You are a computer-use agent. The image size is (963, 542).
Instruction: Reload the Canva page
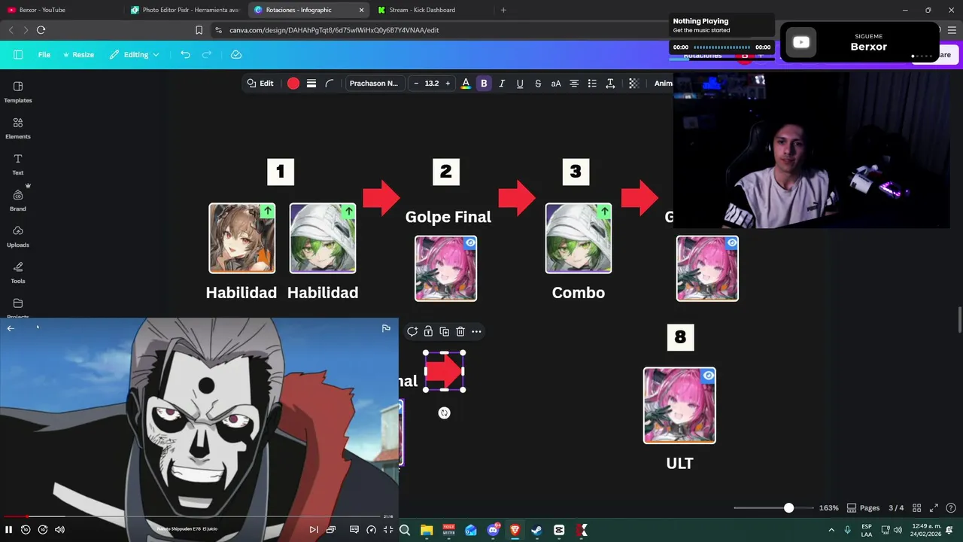click(41, 30)
